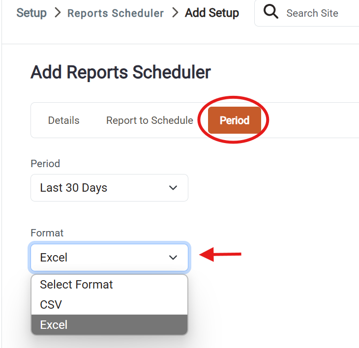Select the orange Period tab
The width and height of the screenshot is (359, 348).
235,120
